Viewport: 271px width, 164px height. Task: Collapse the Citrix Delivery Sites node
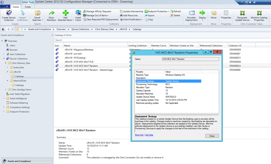(6, 63)
